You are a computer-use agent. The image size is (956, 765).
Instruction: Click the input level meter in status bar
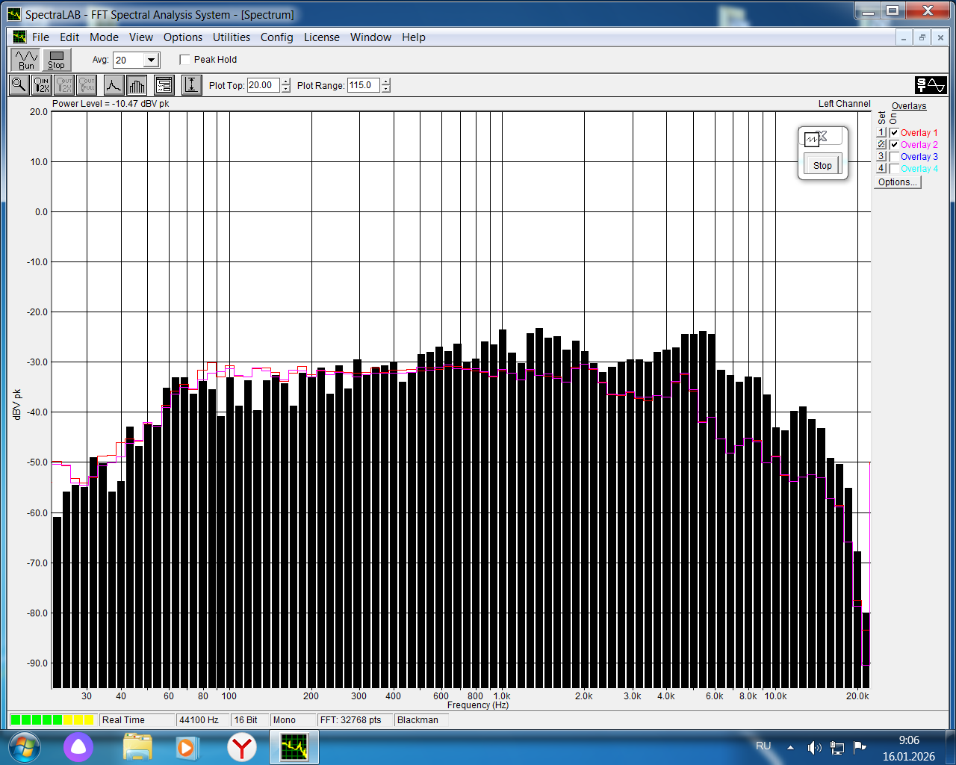[52, 720]
